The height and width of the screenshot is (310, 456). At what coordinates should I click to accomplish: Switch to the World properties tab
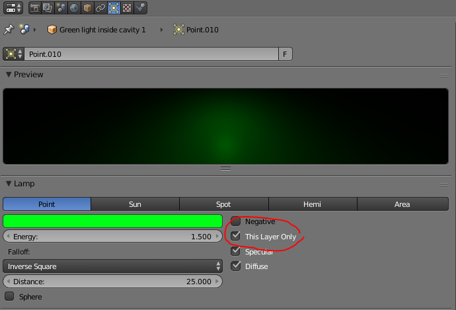point(74,8)
